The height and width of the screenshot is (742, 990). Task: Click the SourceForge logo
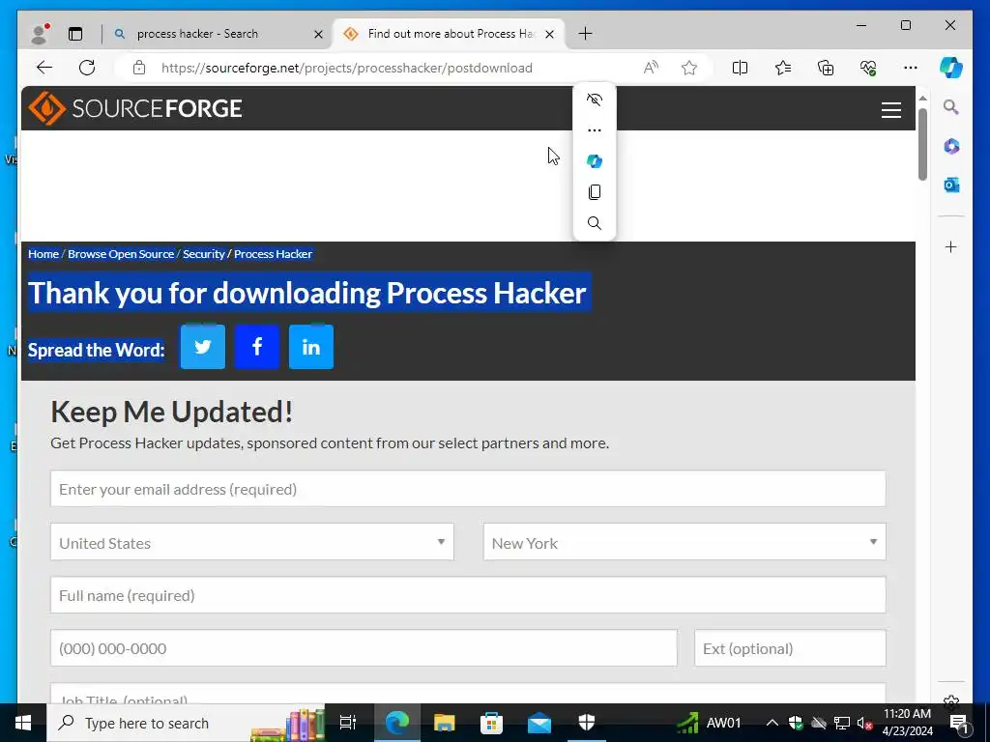click(135, 108)
